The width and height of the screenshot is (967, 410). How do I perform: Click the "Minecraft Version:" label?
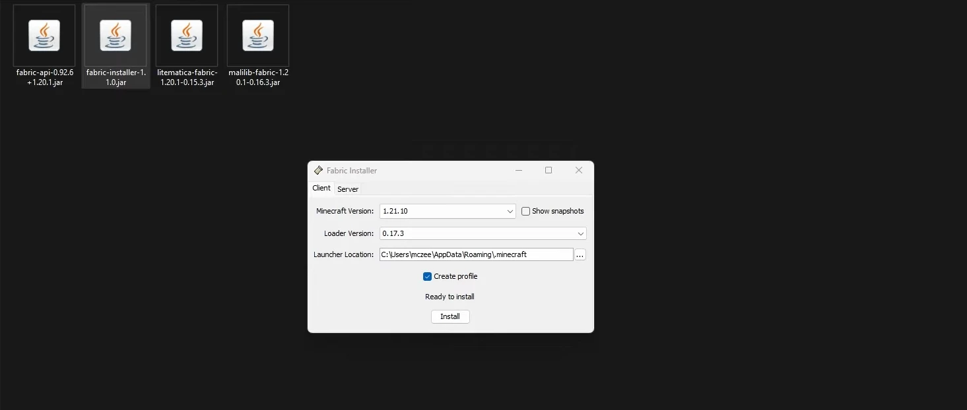[345, 212]
